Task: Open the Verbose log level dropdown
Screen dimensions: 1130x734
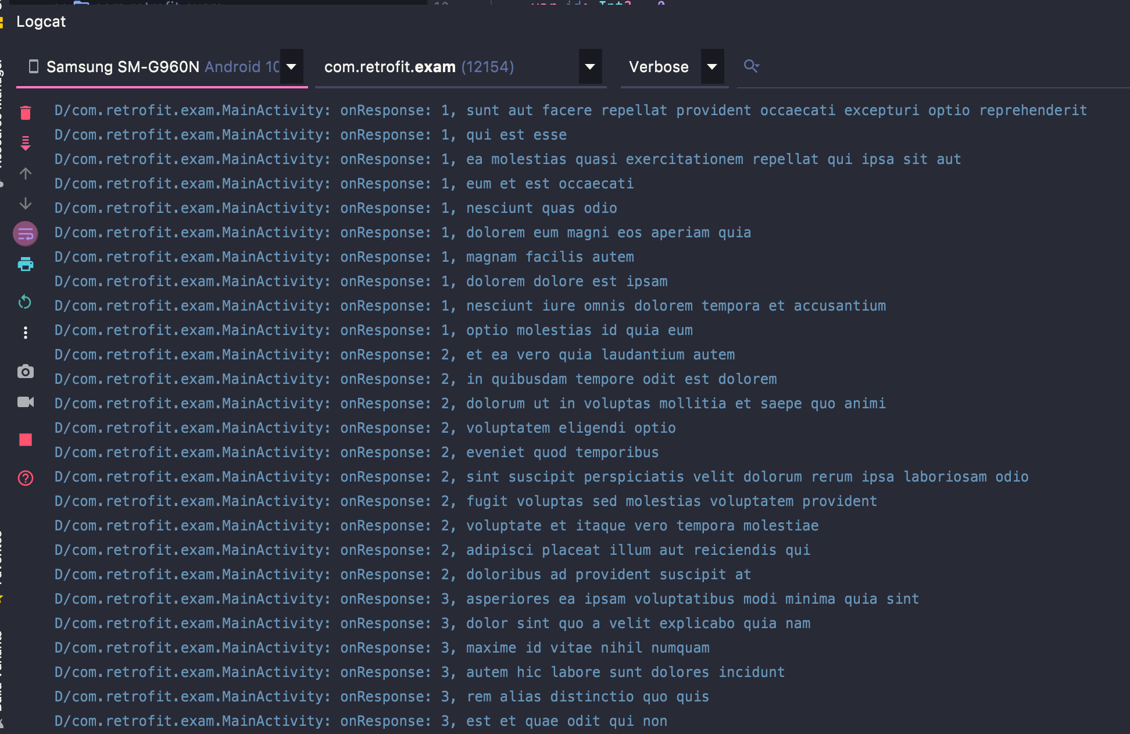Action: [x=711, y=67]
